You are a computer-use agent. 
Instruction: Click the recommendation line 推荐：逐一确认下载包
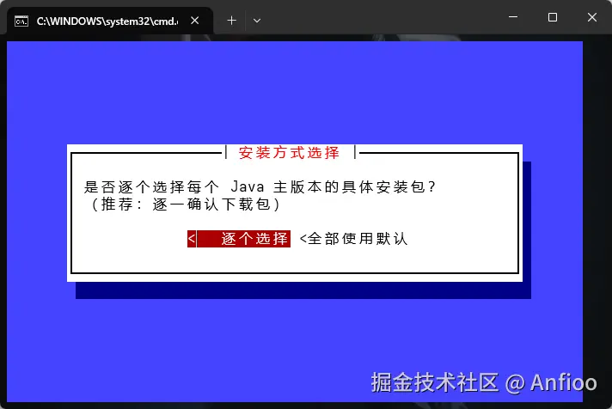coord(186,204)
